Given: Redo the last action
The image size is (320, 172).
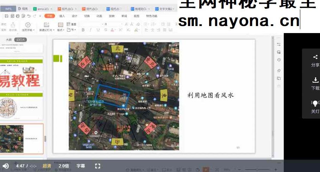Looking at the screenshot, I should [x=35, y=16].
